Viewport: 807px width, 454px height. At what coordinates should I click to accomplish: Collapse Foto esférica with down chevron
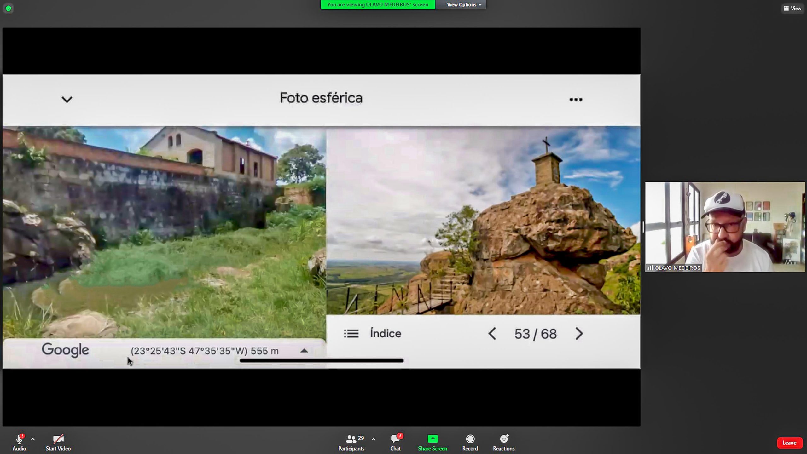point(67,100)
